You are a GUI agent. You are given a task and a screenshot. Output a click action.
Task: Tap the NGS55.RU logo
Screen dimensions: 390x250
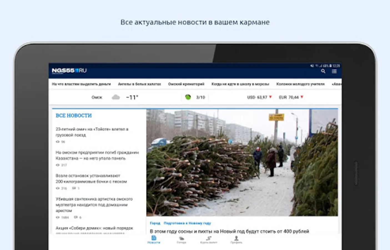coord(69,71)
